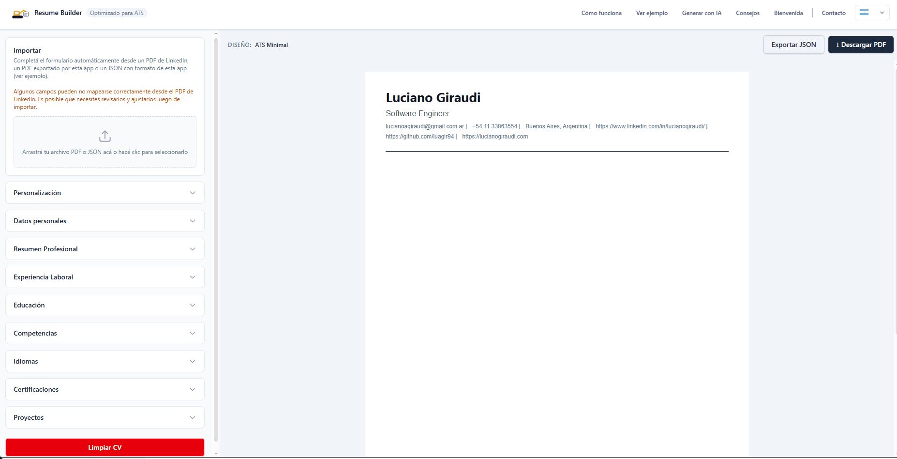Click the file upload icon in import area

105,136
